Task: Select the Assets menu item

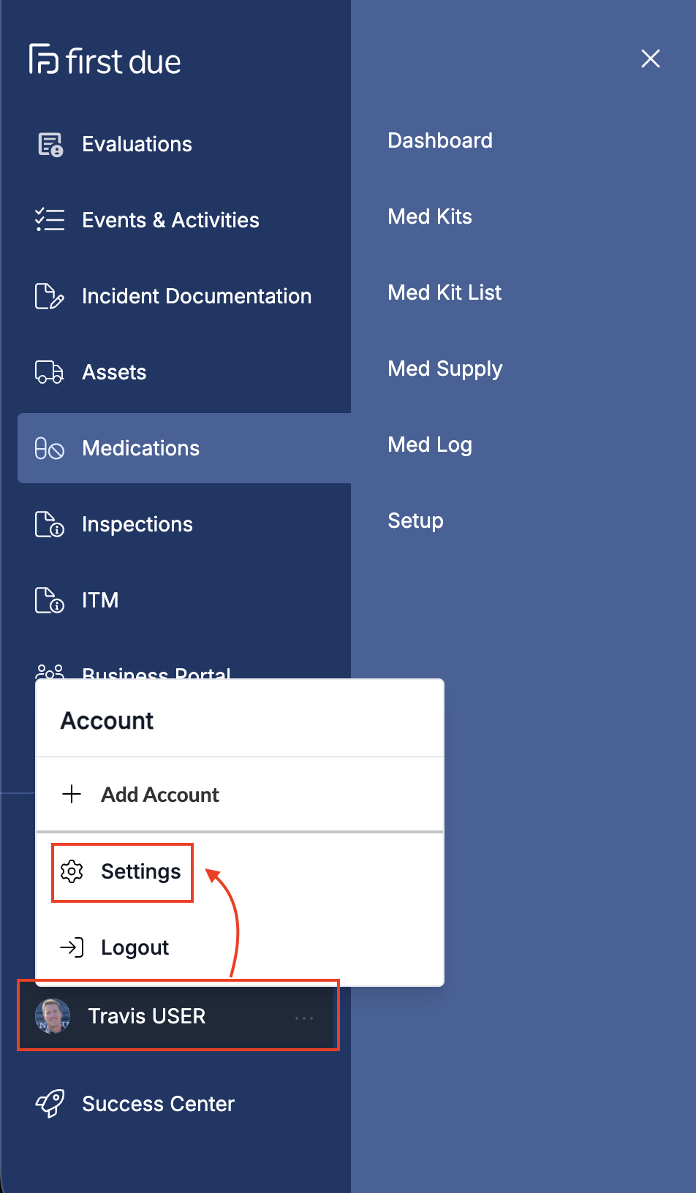Action: click(114, 372)
